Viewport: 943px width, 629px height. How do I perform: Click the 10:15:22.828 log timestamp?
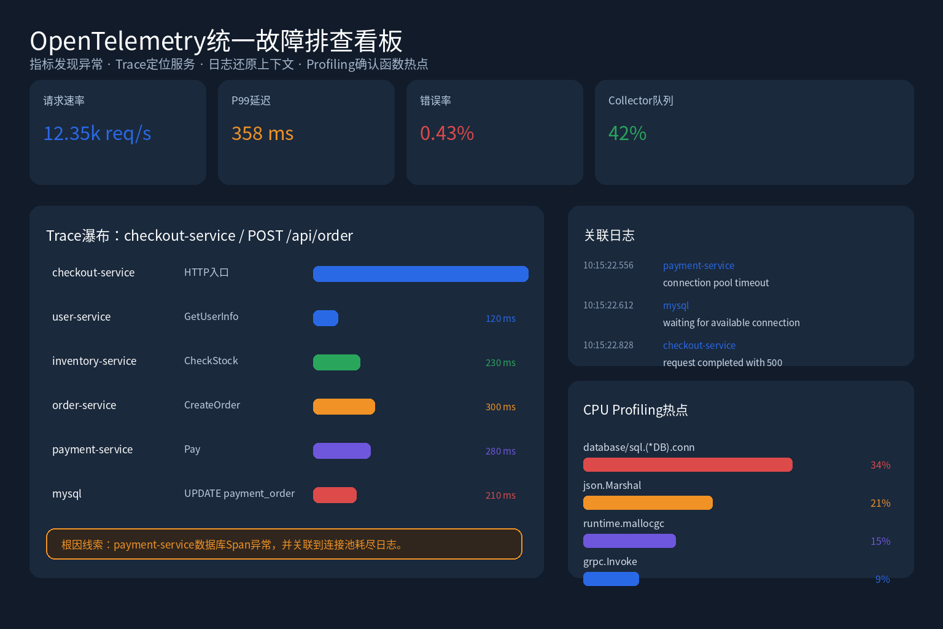(608, 345)
